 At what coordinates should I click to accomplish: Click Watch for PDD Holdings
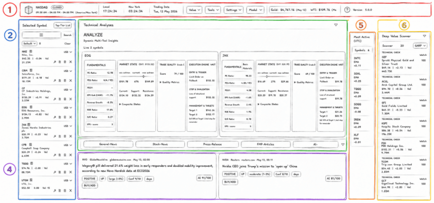pyautogui.click(x=424, y=142)
